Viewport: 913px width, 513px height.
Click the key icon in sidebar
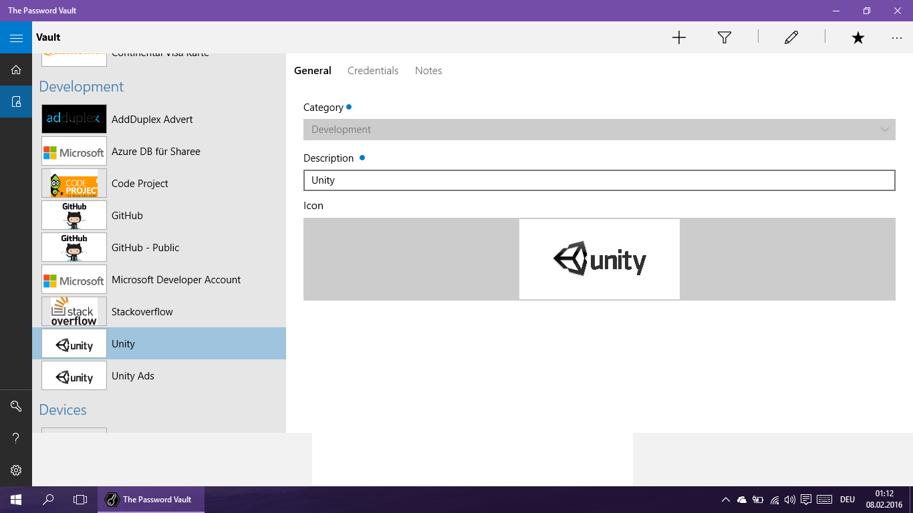[x=16, y=406]
